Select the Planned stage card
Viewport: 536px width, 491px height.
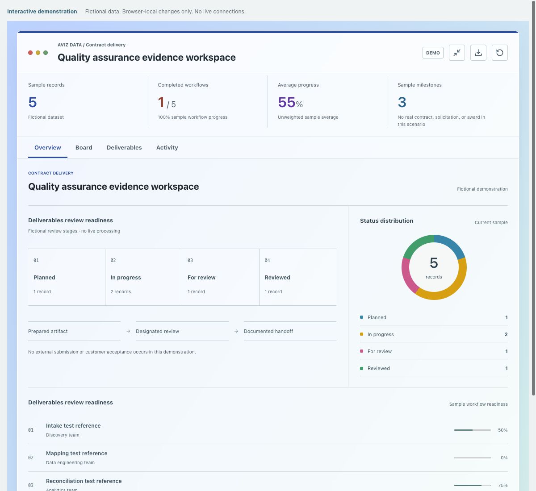coord(67,277)
